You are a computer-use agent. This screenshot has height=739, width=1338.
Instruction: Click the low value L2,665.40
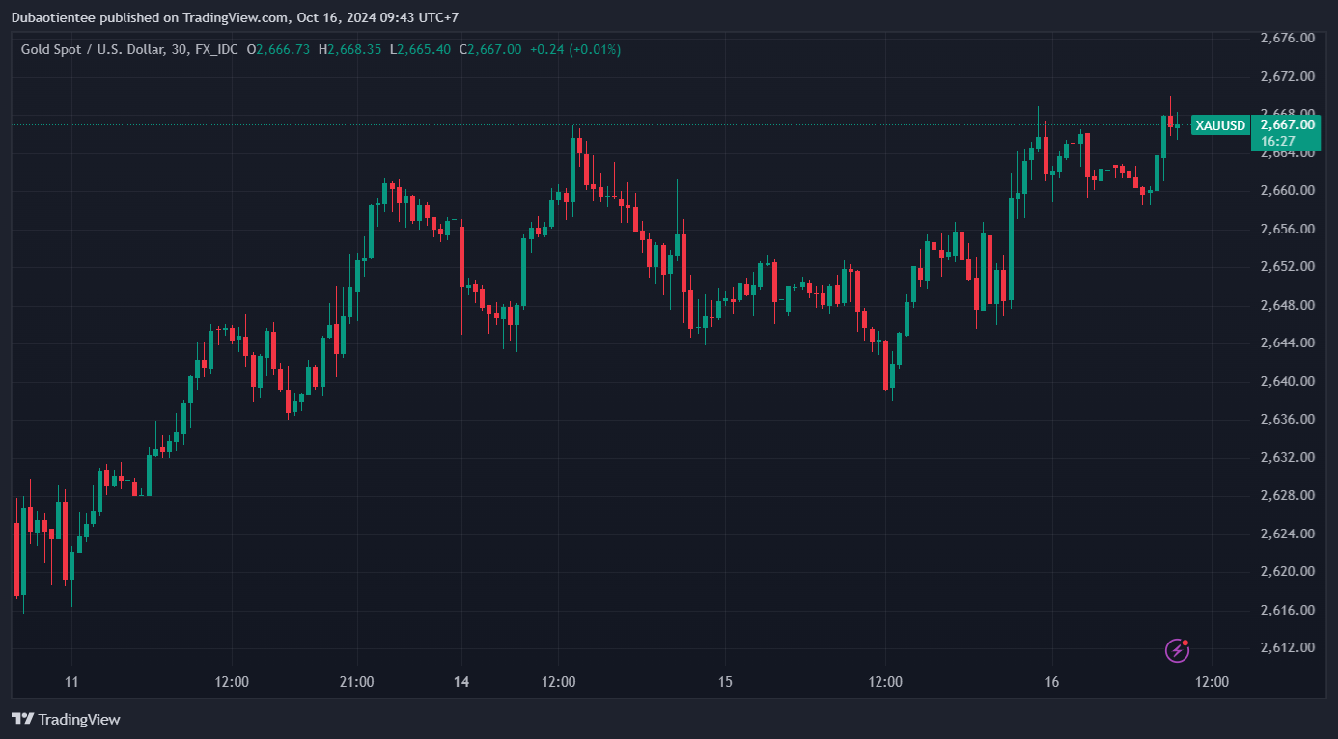pyautogui.click(x=420, y=49)
